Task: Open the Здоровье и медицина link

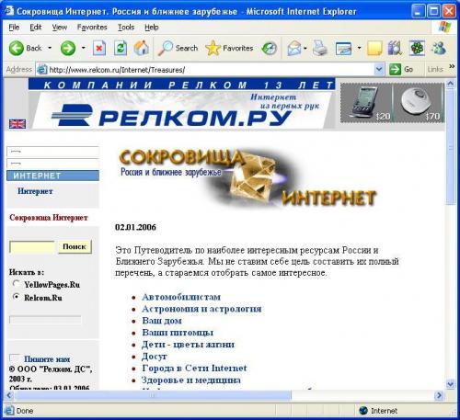Action: point(191,380)
